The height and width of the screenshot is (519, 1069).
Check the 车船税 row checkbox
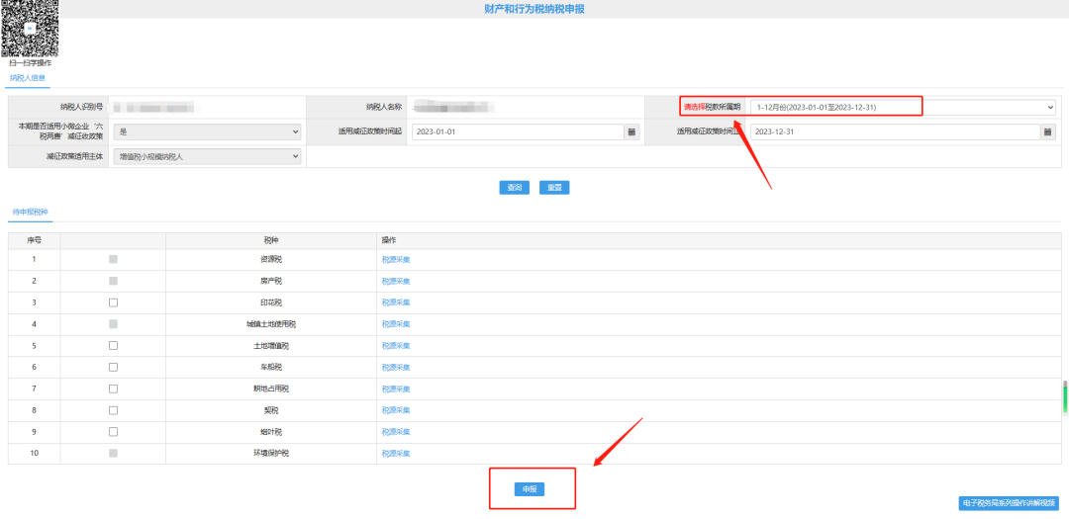(x=113, y=367)
